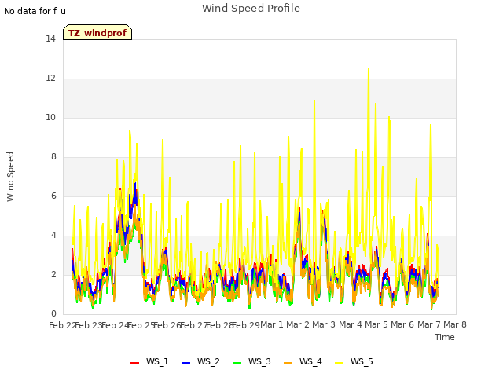Click the tallest WS_5 peak above 12
Screen dimensions: 503x377
[x=369, y=69]
